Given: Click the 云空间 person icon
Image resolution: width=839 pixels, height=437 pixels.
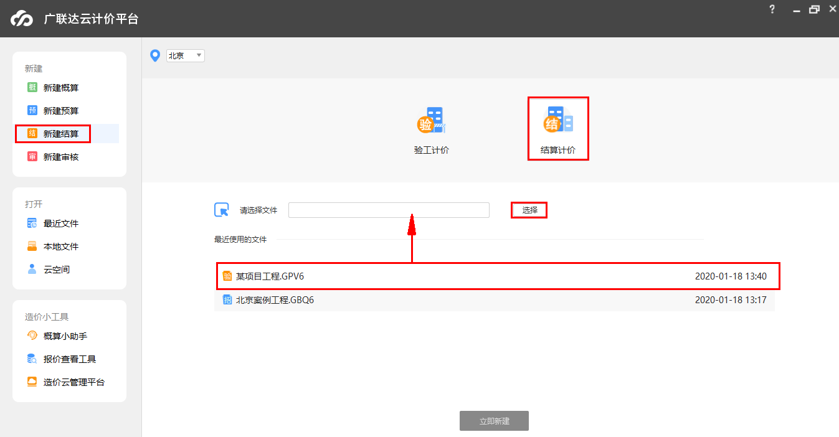Looking at the screenshot, I should point(32,269).
